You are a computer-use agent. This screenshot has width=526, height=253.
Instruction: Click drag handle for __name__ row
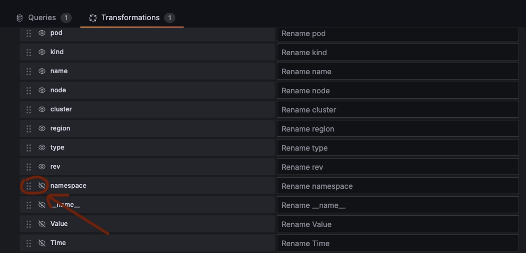(x=29, y=205)
